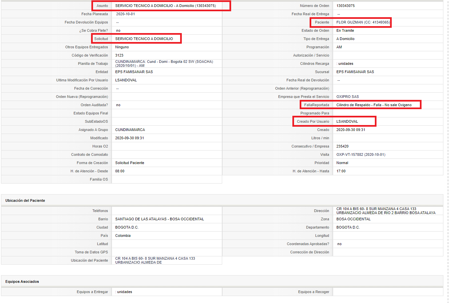Click Planilla de Trabajo CUNDINAMARCA entry

click(164, 64)
